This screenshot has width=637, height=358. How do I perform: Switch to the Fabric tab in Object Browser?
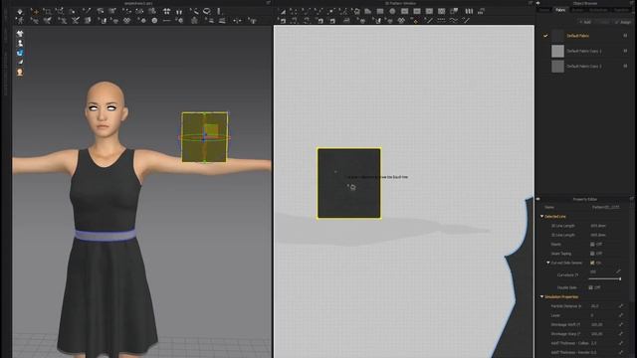point(560,10)
